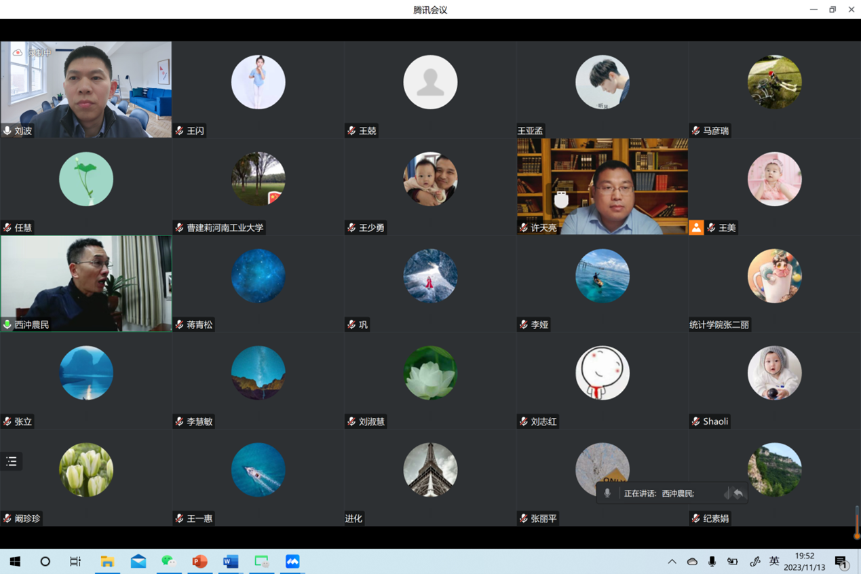The image size is (861, 574).
Task: Open Windows notification center
Action: click(841, 562)
